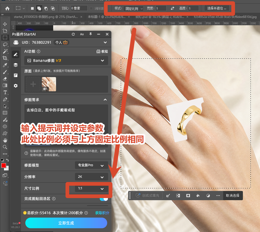The image size is (260, 232).
Task: Select the Rectangle shape tool
Action: pyautogui.click(x=5, y=113)
